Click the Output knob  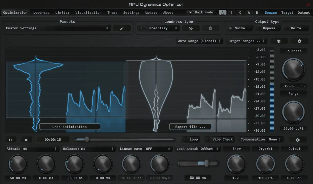294,164
